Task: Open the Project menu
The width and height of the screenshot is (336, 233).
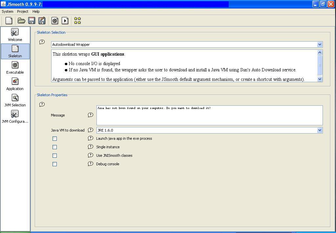Action: (22, 11)
